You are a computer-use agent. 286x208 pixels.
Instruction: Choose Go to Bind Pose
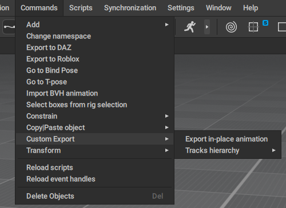pyautogui.click(x=95, y=70)
